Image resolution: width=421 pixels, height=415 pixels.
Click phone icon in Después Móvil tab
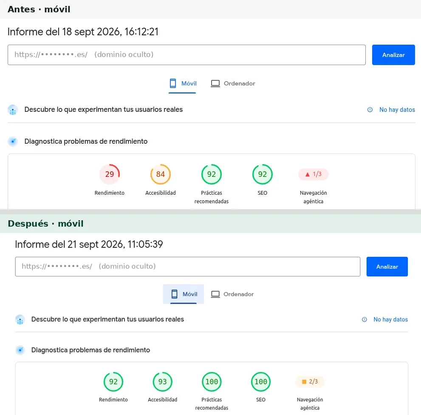pyautogui.click(x=174, y=294)
